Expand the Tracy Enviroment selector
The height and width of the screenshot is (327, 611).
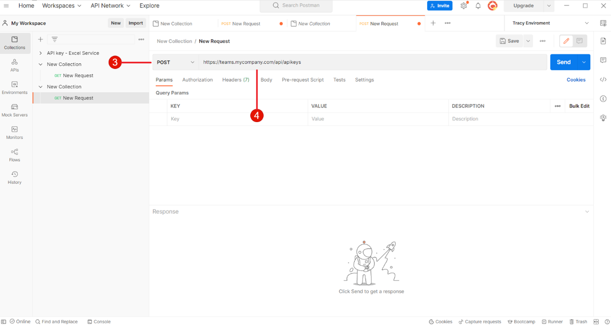point(586,23)
